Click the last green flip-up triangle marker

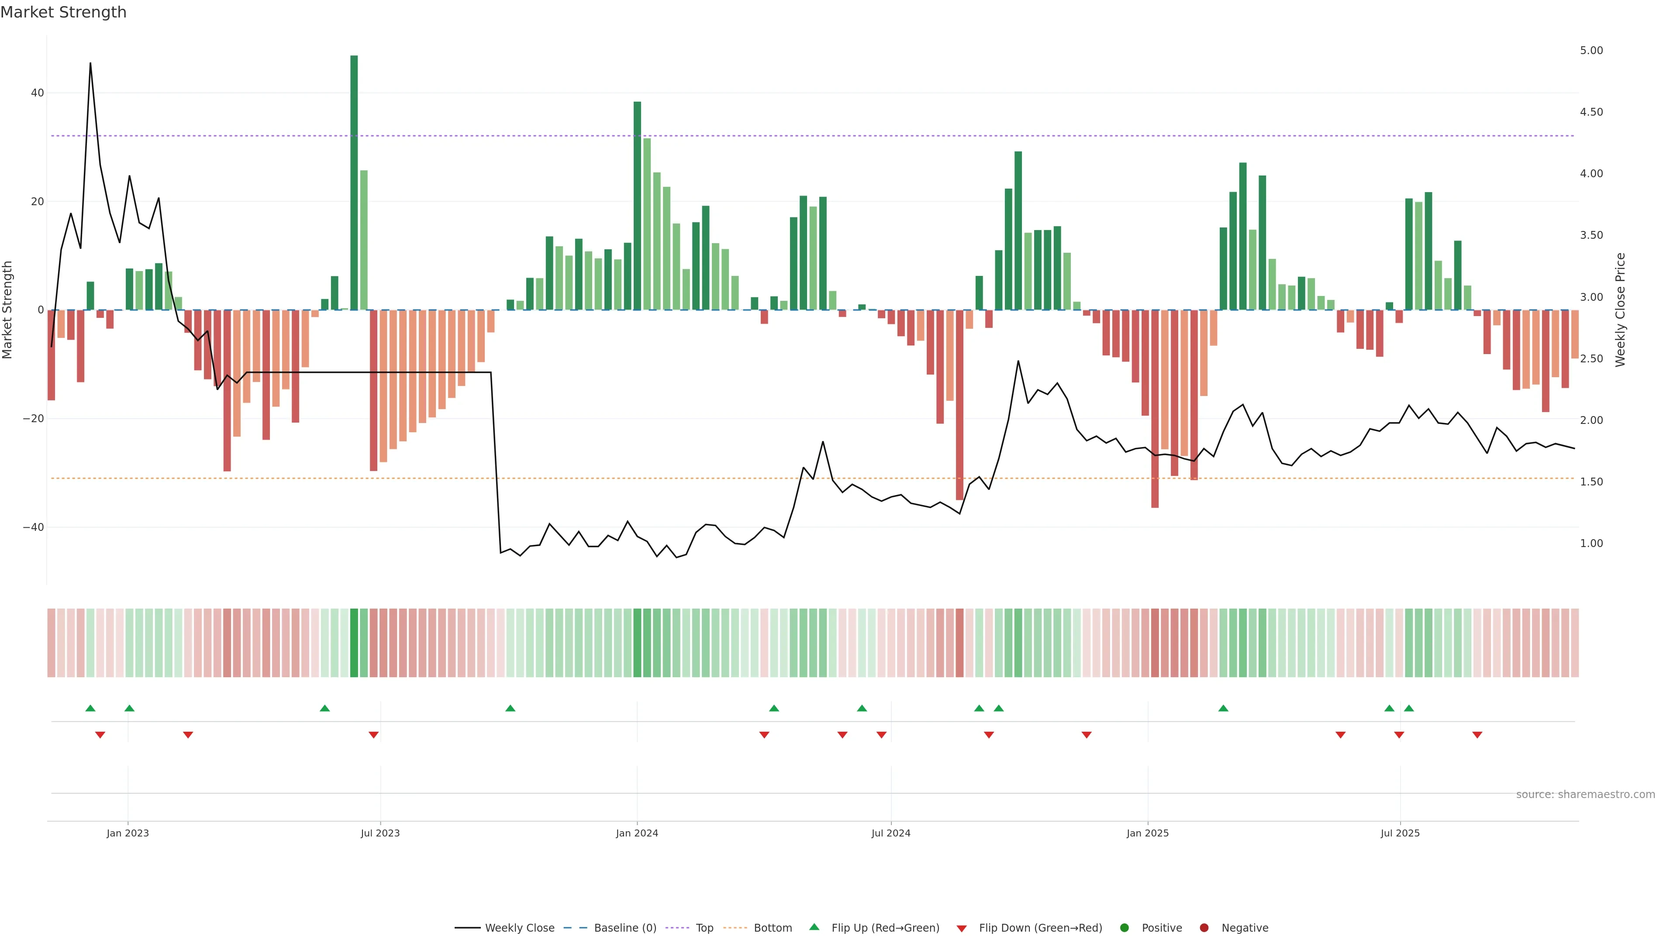coord(1409,708)
